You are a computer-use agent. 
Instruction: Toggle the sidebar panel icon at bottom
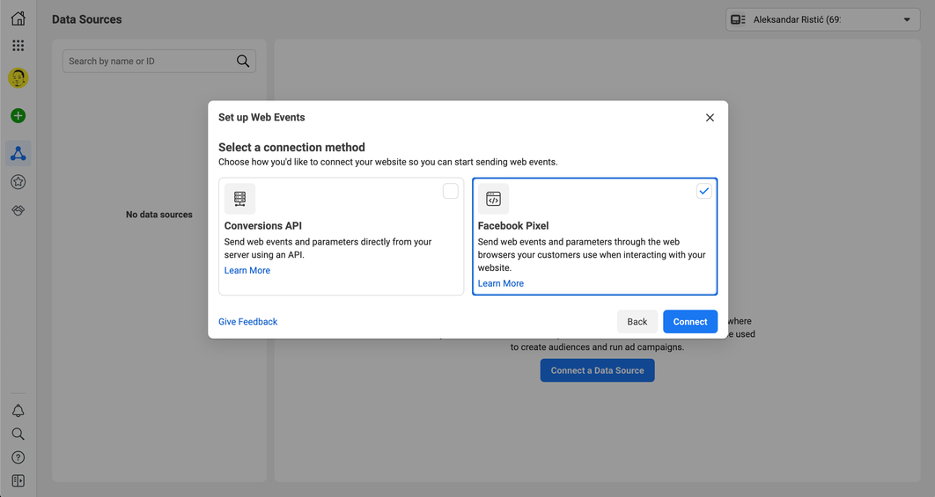click(x=18, y=481)
